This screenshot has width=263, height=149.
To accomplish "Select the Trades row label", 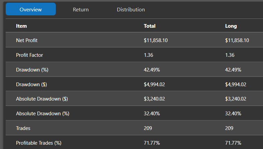I will coord(23,128).
